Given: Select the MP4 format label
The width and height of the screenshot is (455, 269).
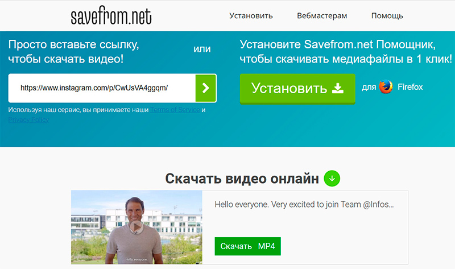Looking at the screenshot, I should pyautogui.click(x=266, y=246).
